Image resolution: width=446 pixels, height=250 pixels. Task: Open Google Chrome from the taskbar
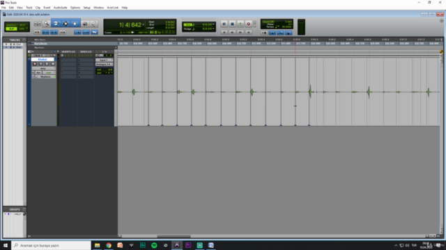point(109,245)
